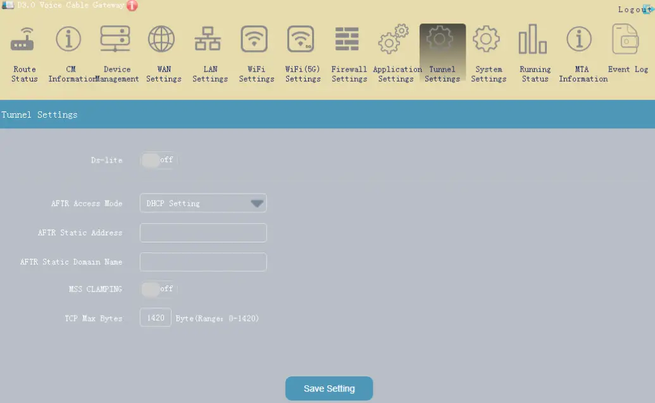Click the WiFi Settings menu label
Screen dimensions: 655x403
pyautogui.click(x=256, y=74)
